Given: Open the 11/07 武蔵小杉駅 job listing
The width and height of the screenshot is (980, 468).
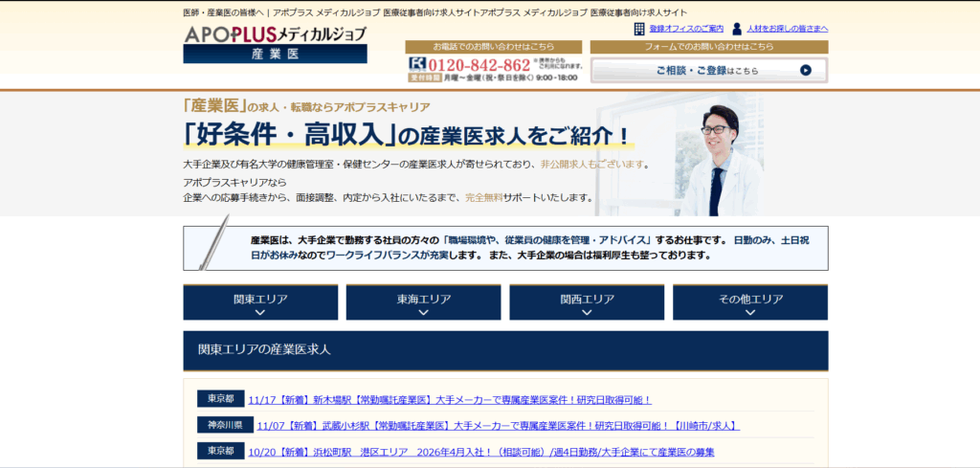Looking at the screenshot, I should point(498,425).
